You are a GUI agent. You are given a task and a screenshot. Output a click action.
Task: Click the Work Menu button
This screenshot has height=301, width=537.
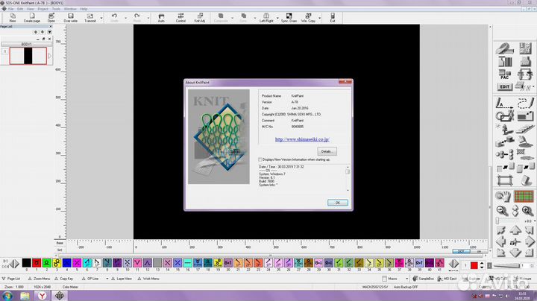[148, 279]
